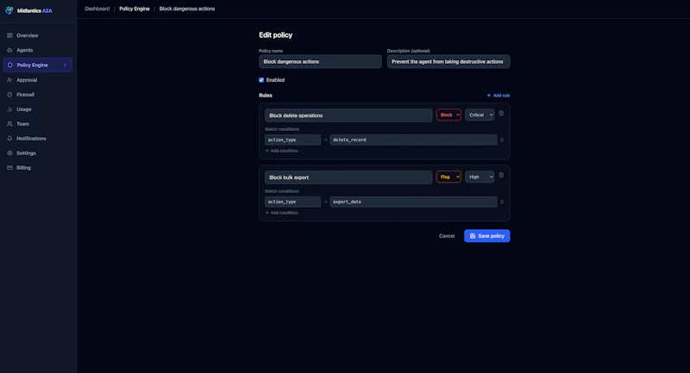Click the Overview grid icon in sidebar

pos(9,35)
